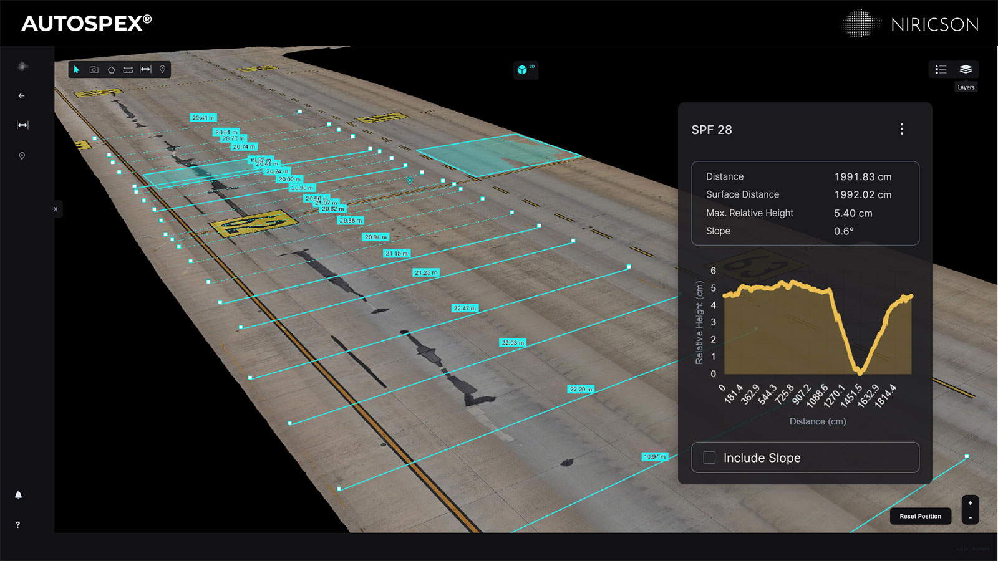Zoom in with the plus button
Image resolution: width=998 pixels, height=561 pixels.
971,503
